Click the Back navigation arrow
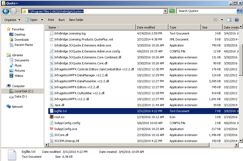This screenshot has height=161, width=243. point(6,11)
